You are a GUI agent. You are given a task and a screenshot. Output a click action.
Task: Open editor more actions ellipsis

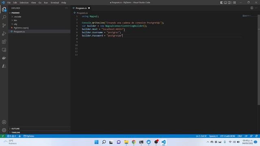[x=256, y=8]
